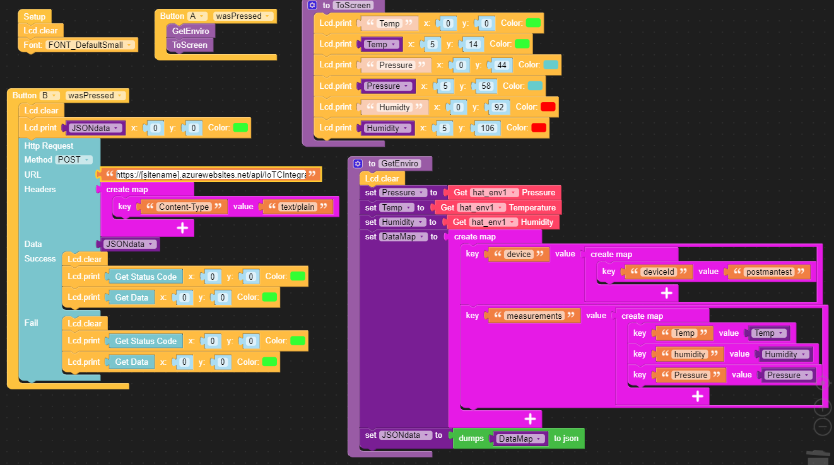834x465 pixels.
Task: Click the red color swatch for Humidty label
Action: tap(548, 106)
